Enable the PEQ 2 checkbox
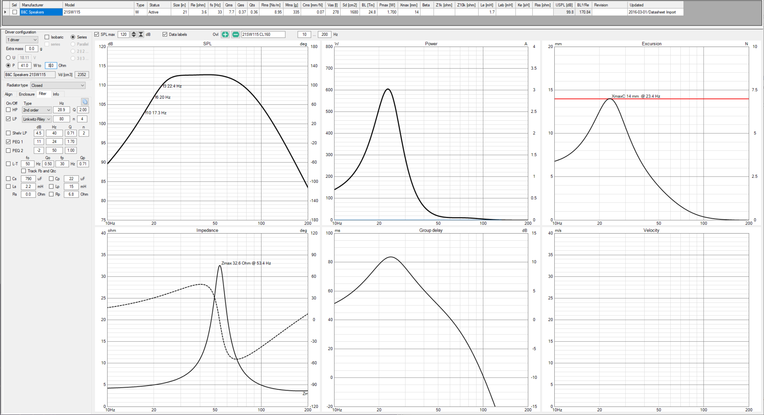764x415 pixels. tap(9, 151)
